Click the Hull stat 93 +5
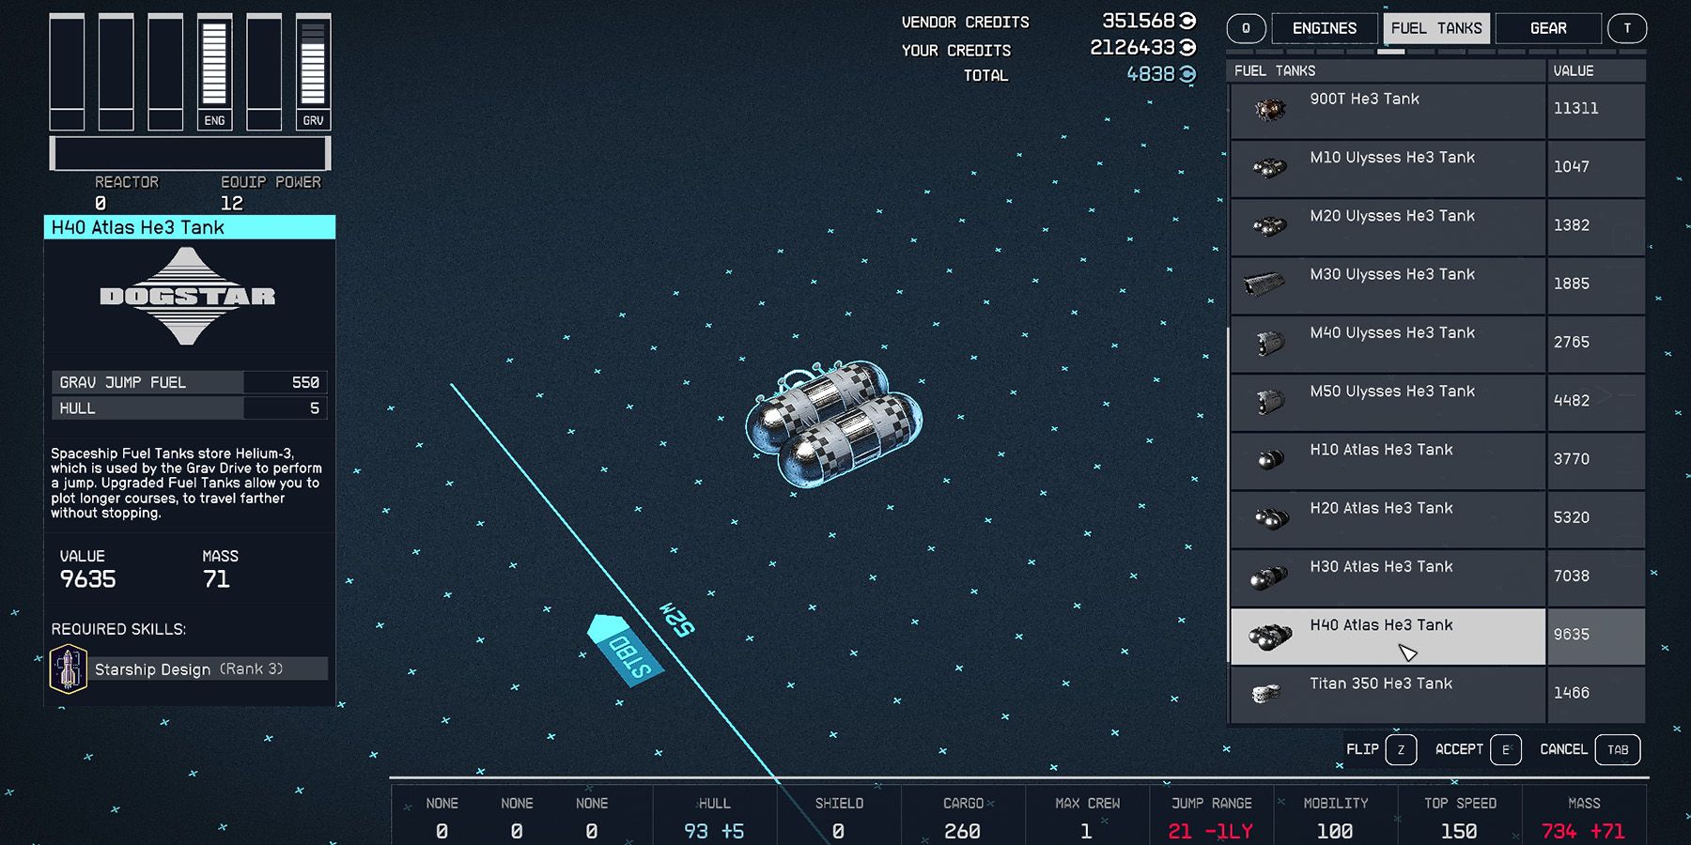1691x845 pixels. coord(714,817)
